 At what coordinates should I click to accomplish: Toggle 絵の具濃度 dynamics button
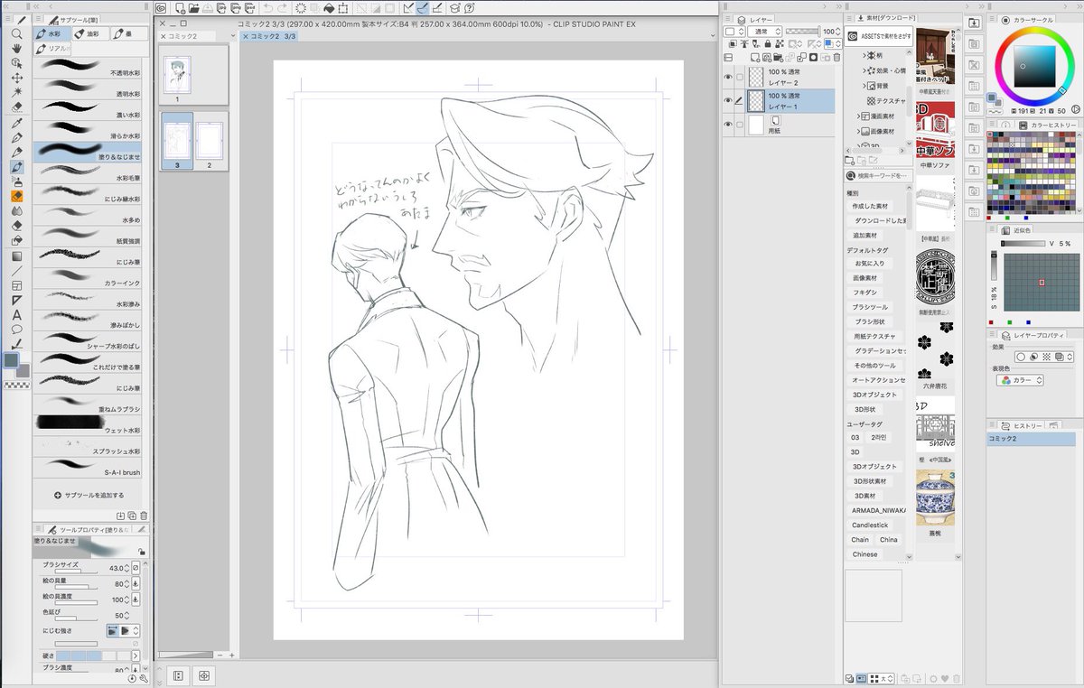coord(135,600)
